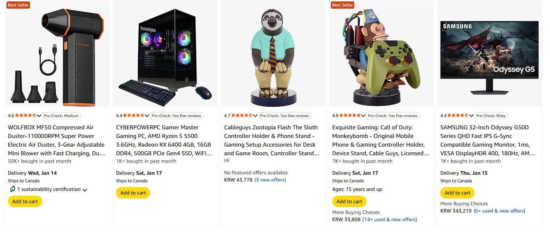View 6+ used & new offers for the monitor
This screenshot has width=550, height=232.
(x=499, y=211)
